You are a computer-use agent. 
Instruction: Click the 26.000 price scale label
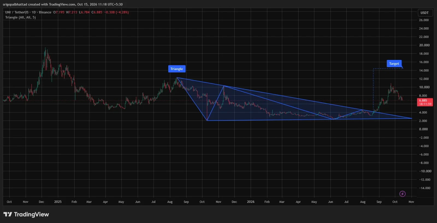[x=424, y=20]
